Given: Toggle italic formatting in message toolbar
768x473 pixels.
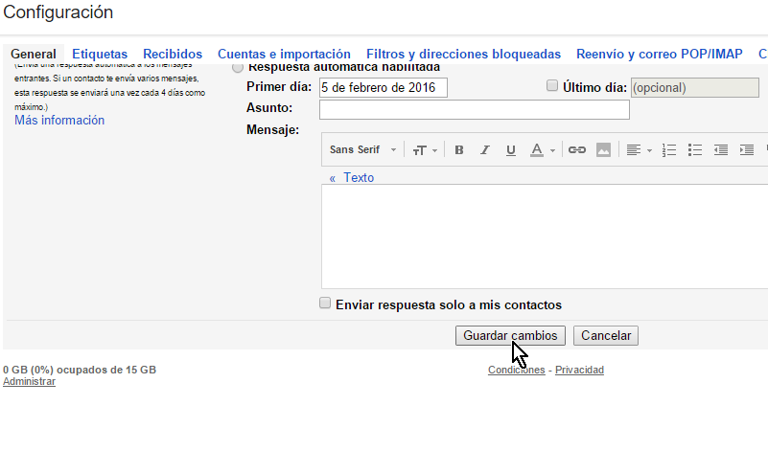Looking at the screenshot, I should tap(485, 150).
